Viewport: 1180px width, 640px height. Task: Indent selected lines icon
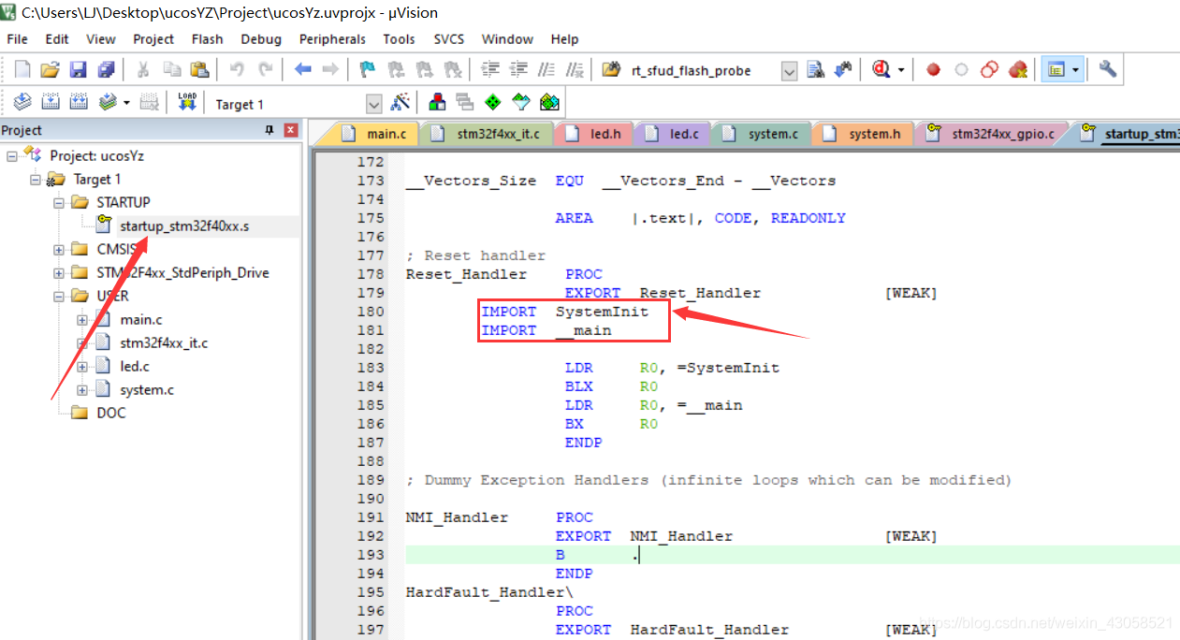click(x=490, y=69)
